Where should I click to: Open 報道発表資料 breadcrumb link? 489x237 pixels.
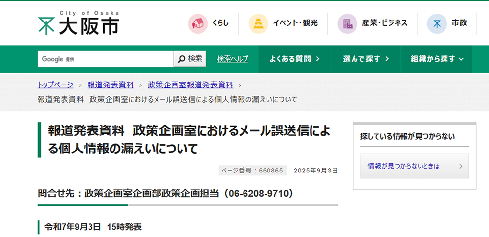(111, 85)
